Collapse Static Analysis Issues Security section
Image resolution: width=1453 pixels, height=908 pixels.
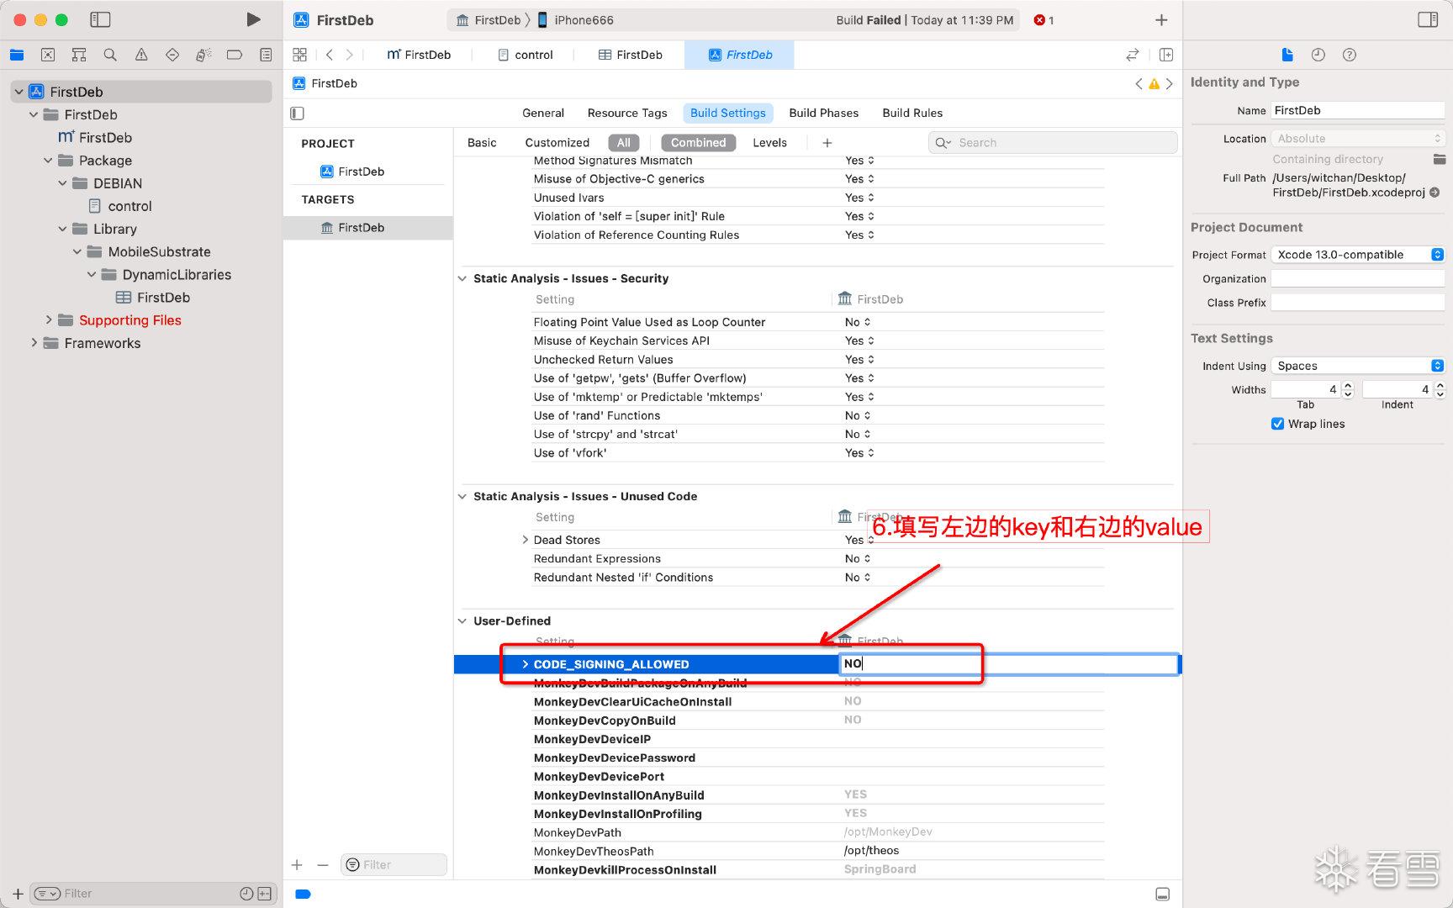[462, 278]
